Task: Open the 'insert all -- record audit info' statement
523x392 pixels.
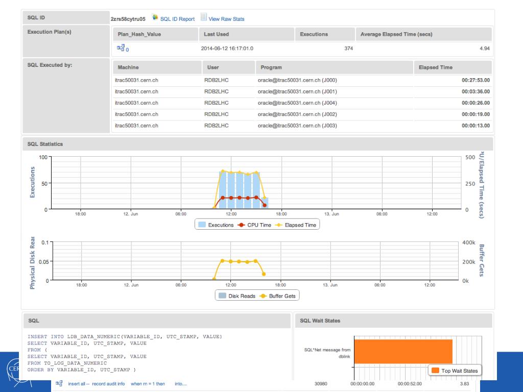Action: click(96, 384)
